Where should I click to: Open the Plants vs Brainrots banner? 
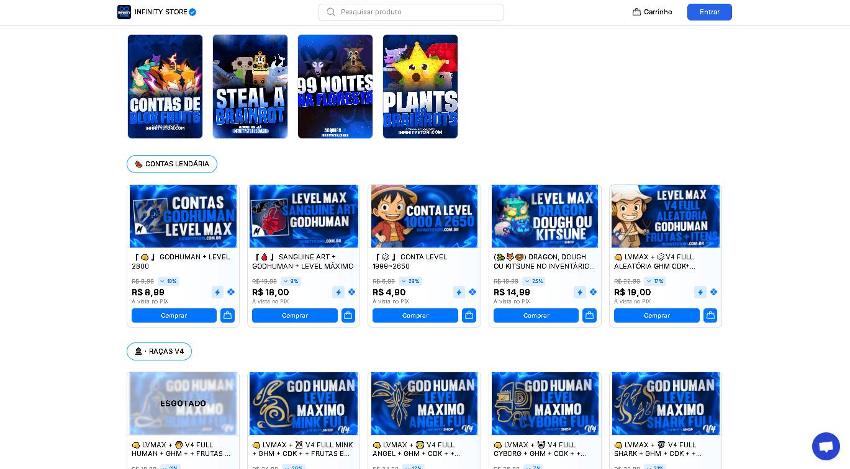[420, 86]
